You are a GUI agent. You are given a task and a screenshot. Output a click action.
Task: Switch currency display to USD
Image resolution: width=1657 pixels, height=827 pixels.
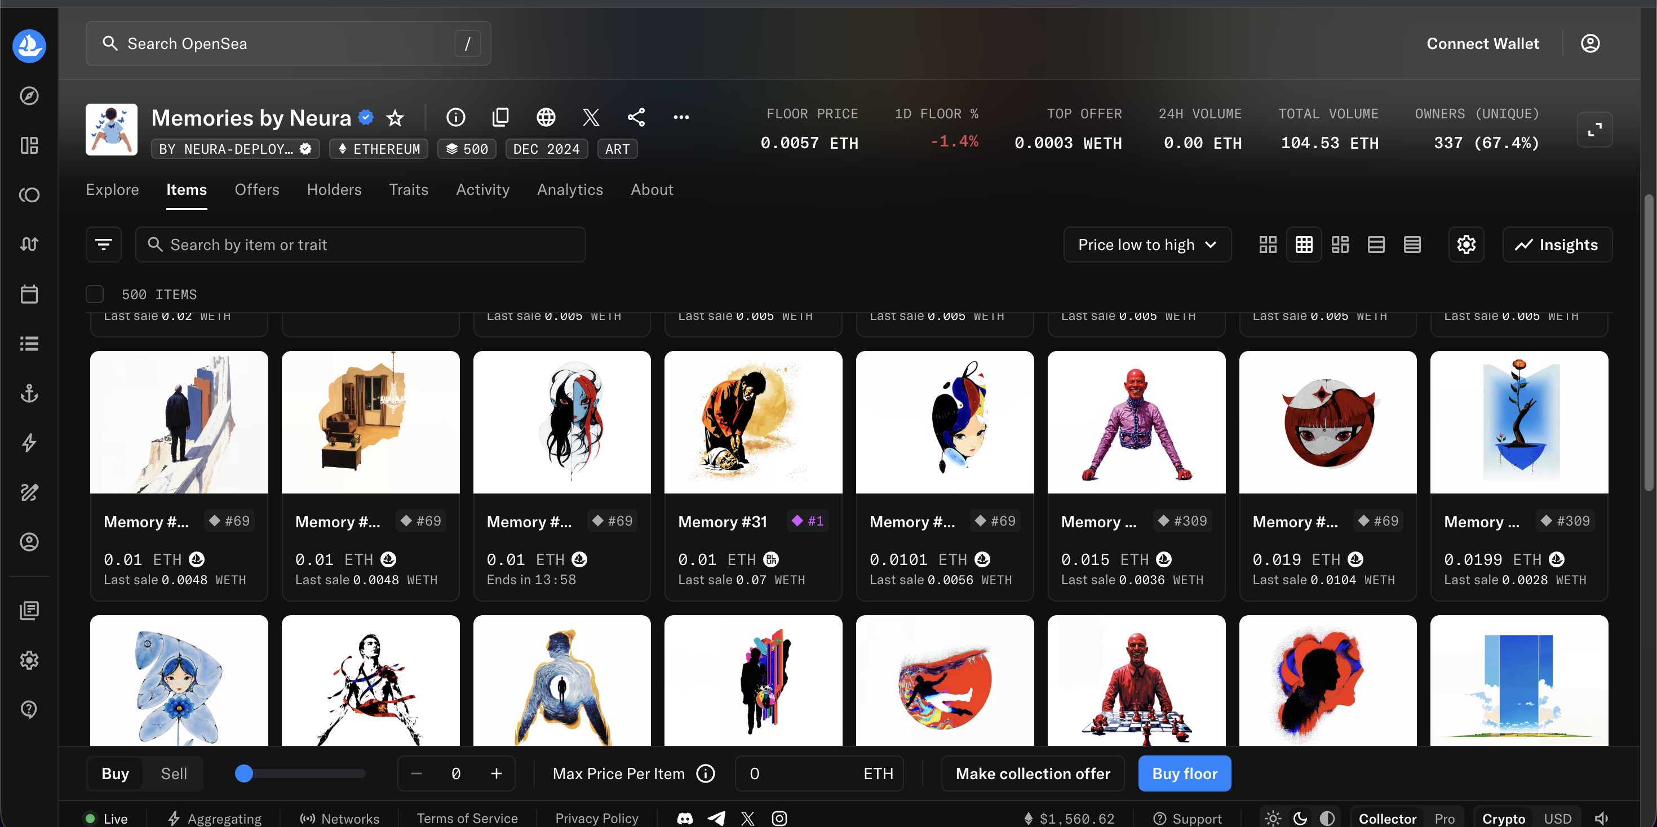click(1557, 818)
